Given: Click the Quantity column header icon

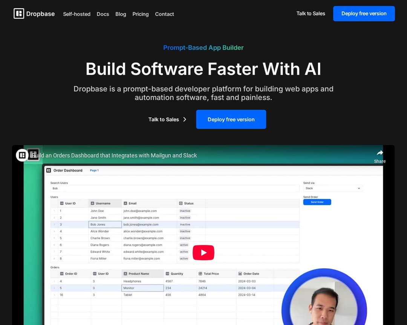Looking at the screenshot, I should 167,274.
